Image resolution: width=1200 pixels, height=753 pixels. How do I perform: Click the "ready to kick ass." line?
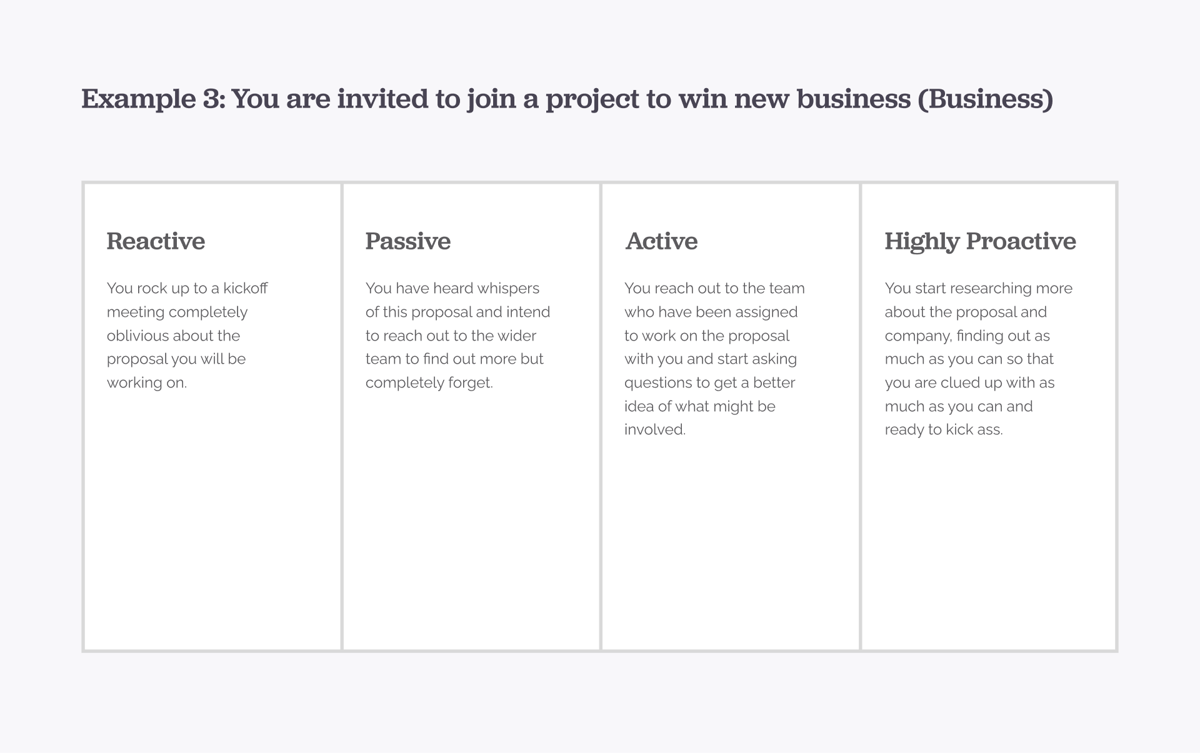tap(943, 430)
